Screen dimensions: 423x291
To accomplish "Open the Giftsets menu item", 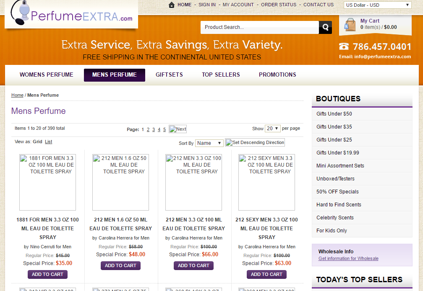I will coord(169,75).
